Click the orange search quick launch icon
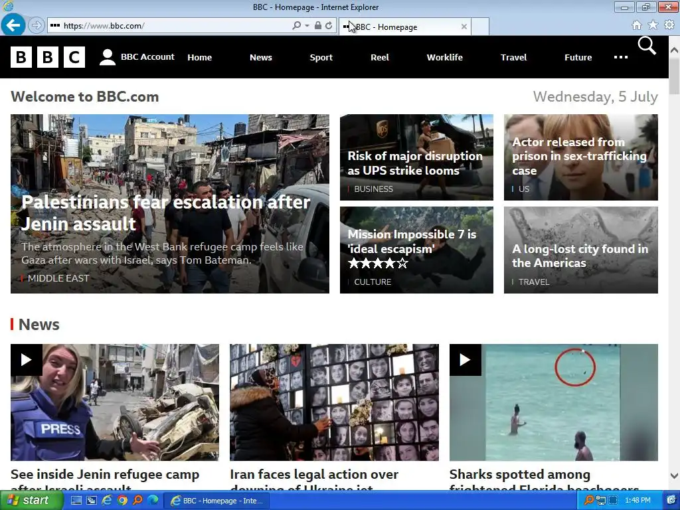 pos(137,501)
